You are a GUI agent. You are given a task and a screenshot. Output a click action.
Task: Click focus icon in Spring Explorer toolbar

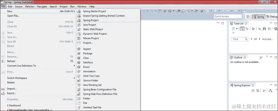tap(264, 91)
